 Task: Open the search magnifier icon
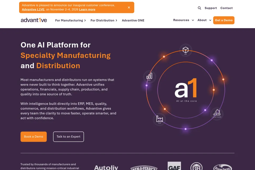click(x=199, y=8)
